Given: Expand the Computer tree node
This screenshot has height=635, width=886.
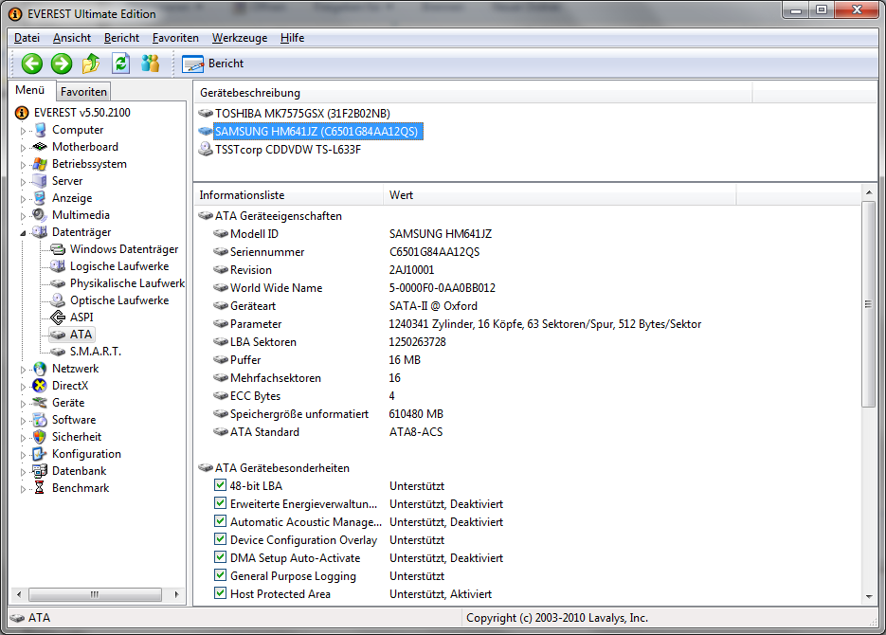Looking at the screenshot, I should pyautogui.click(x=23, y=131).
